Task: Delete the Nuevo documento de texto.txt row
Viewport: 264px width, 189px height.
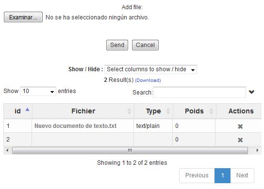Action: click(x=240, y=126)
